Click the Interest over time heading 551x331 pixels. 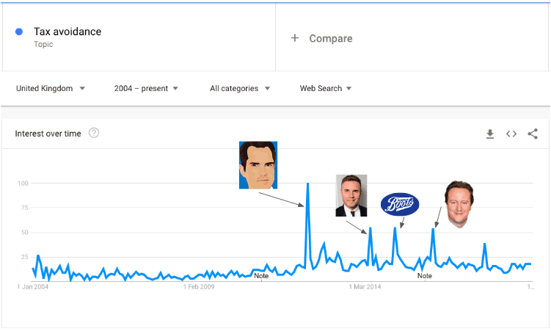point(48,134)
